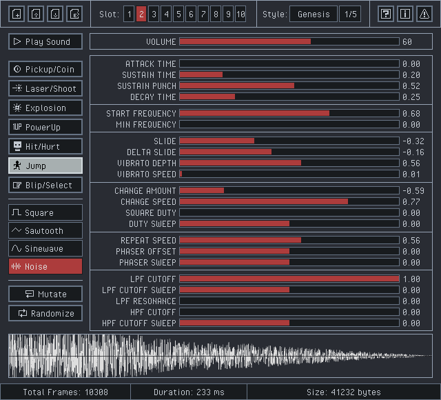441x400 pixels.
Task: Click the Delta Slide slider
Action: (289, 152)
